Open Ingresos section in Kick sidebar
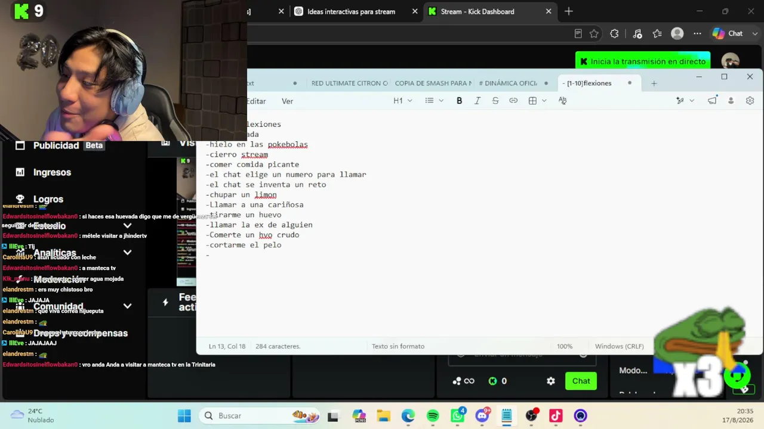Image resolution: width=764 pixels, height=429 pixels. click(52, 172)
